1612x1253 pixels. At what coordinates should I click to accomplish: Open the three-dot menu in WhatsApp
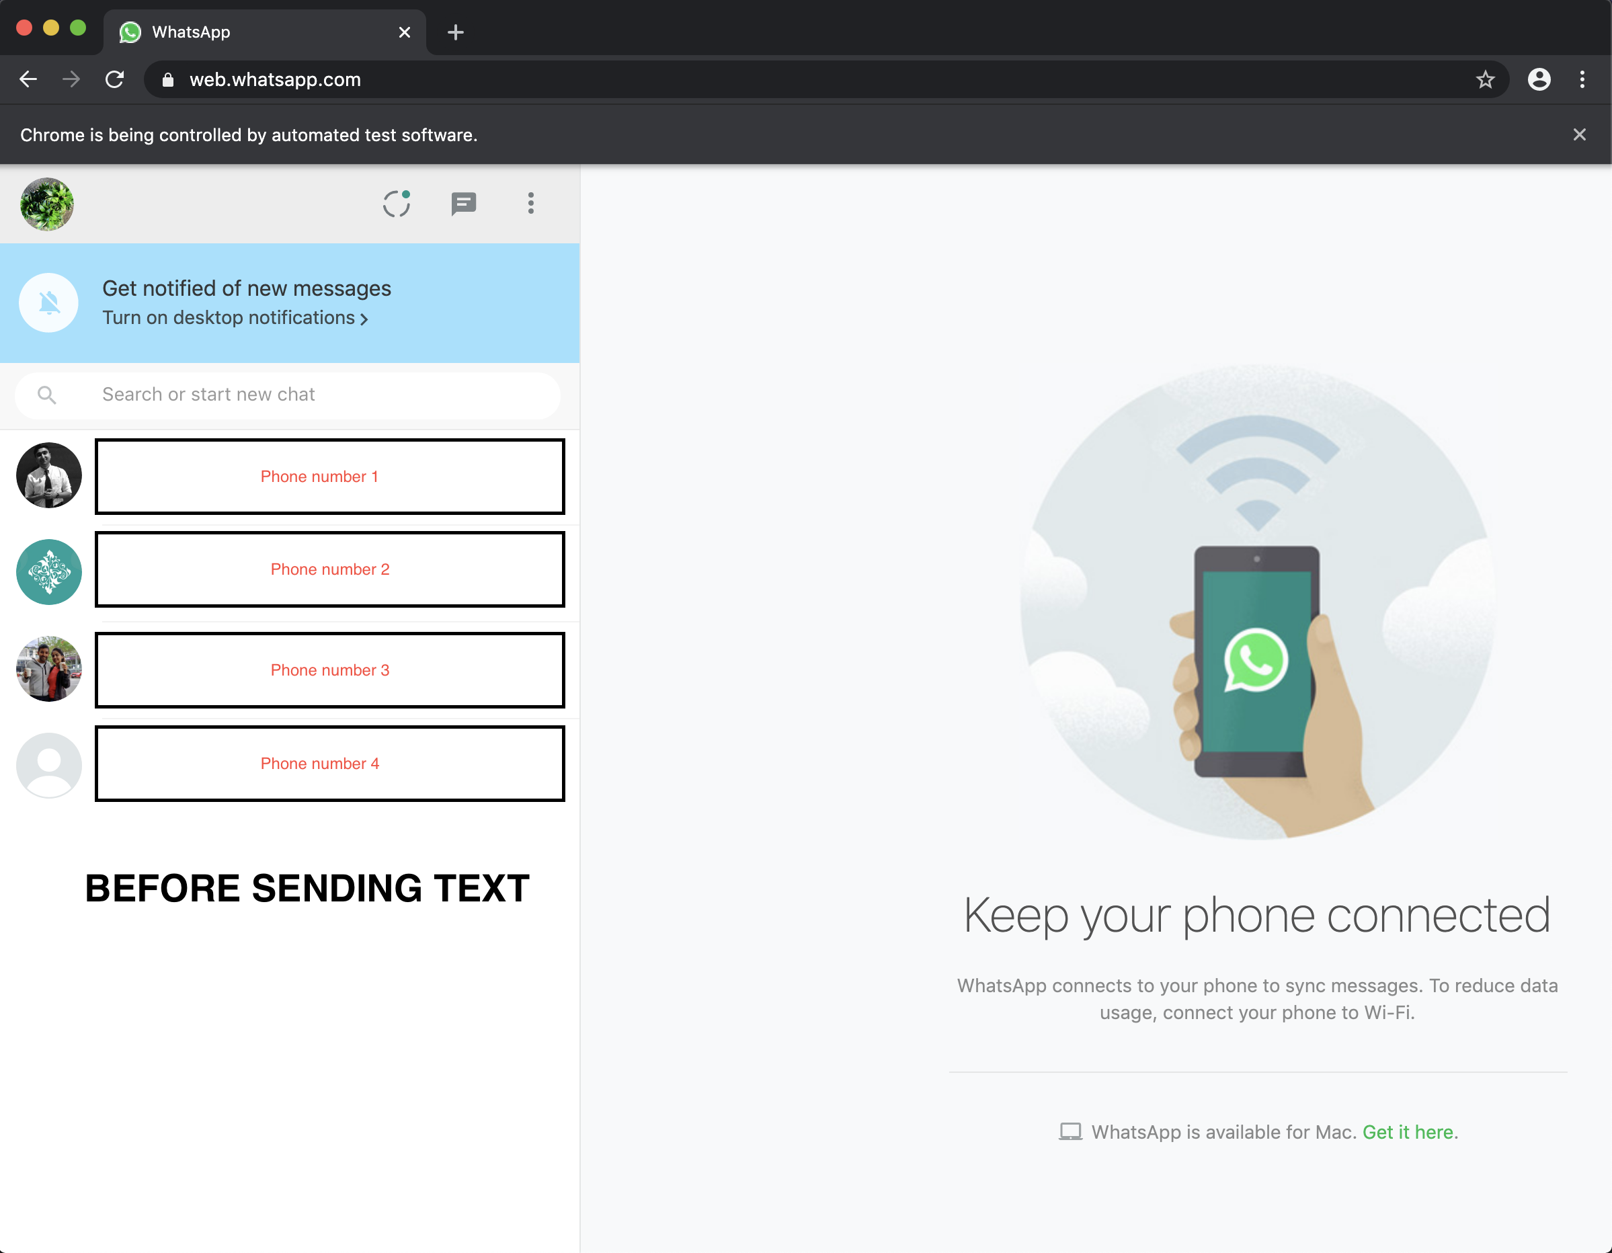coord(530,204)
